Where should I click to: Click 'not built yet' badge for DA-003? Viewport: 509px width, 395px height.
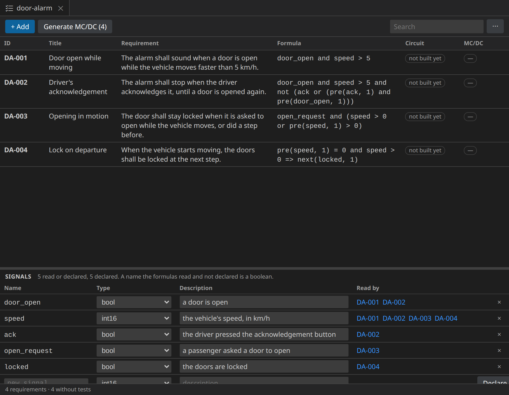[425, 117]
